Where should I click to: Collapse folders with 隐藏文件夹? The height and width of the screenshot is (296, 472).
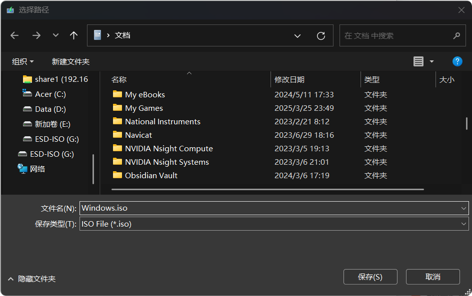tap(32, 279)
